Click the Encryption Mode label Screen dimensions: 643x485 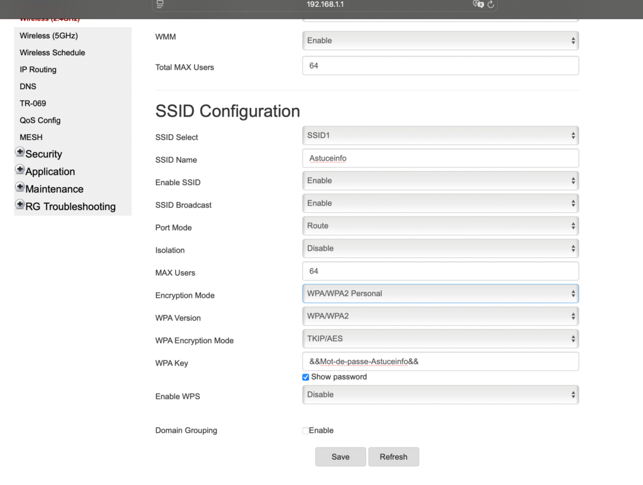(x=185, y=296)
